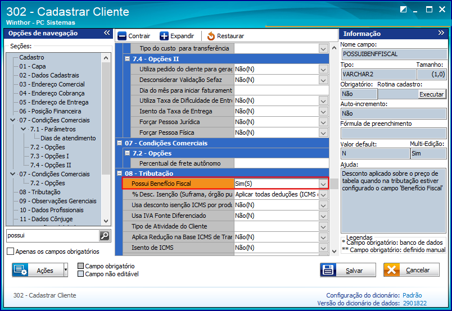Screen dimensions: 452x311
Task: Click Dia do mês para iniciar faturamento field
Action: [281, 90]
